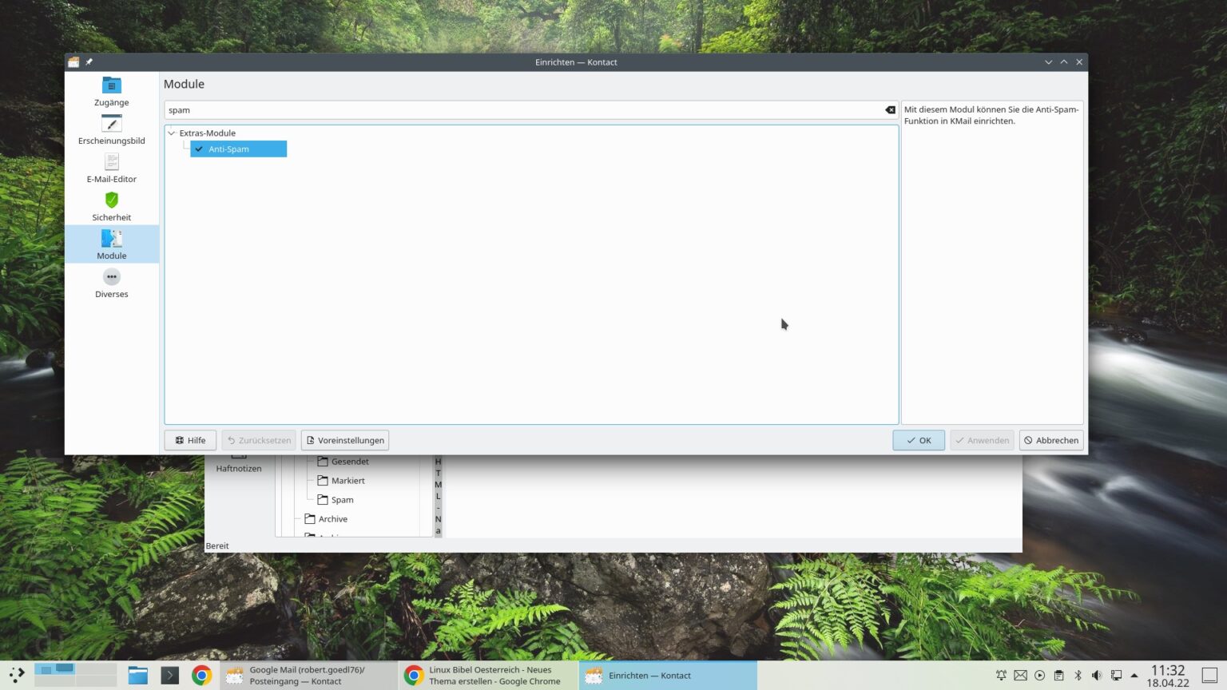Uncheck the Anti-Spam module
Screen dimensions: 1227x690
click(x=199, y=149)
